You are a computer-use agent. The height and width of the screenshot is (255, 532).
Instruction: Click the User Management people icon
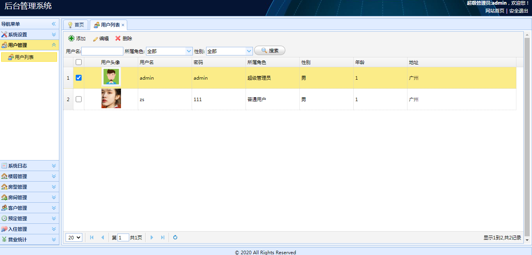[4, 45]
